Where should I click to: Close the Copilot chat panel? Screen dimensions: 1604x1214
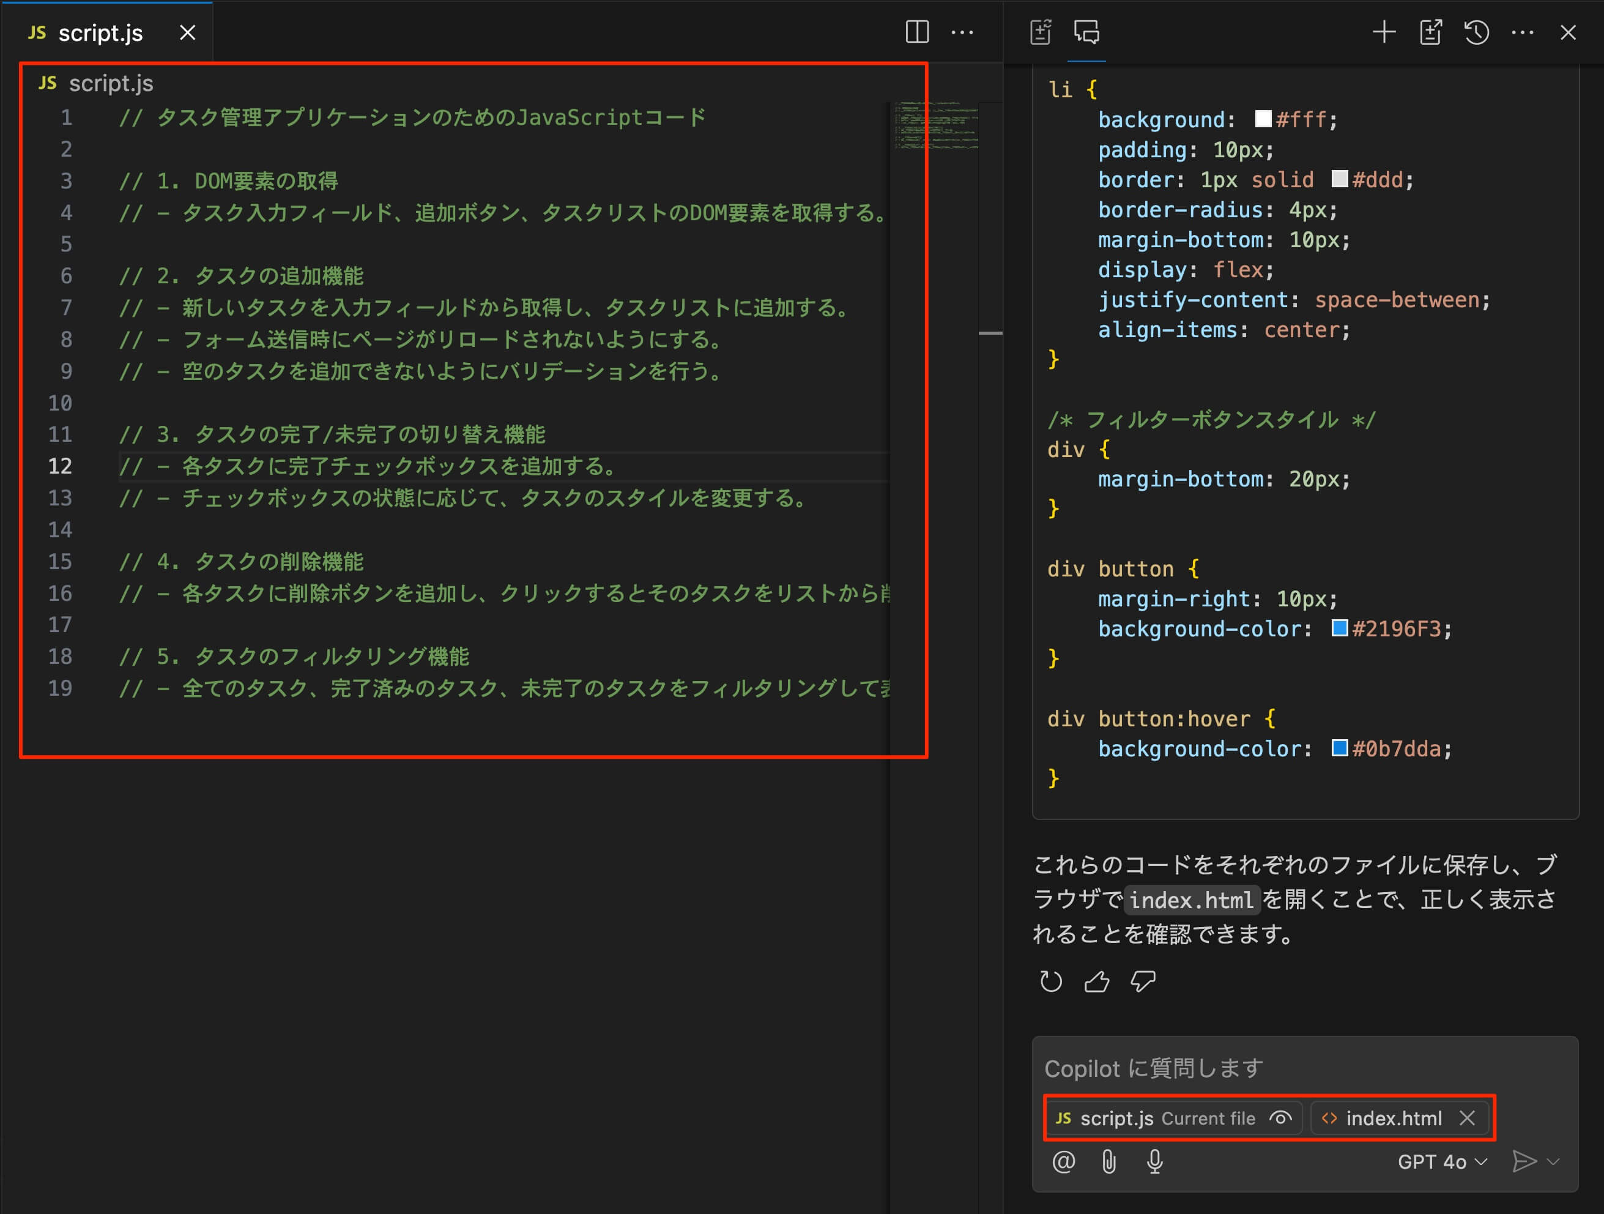click(x=1568, y=32)
